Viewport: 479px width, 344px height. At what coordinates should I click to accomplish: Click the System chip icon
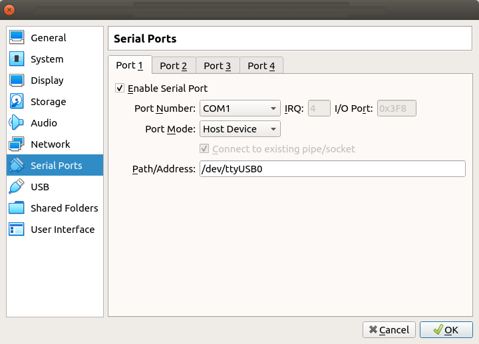click(17, 59)
